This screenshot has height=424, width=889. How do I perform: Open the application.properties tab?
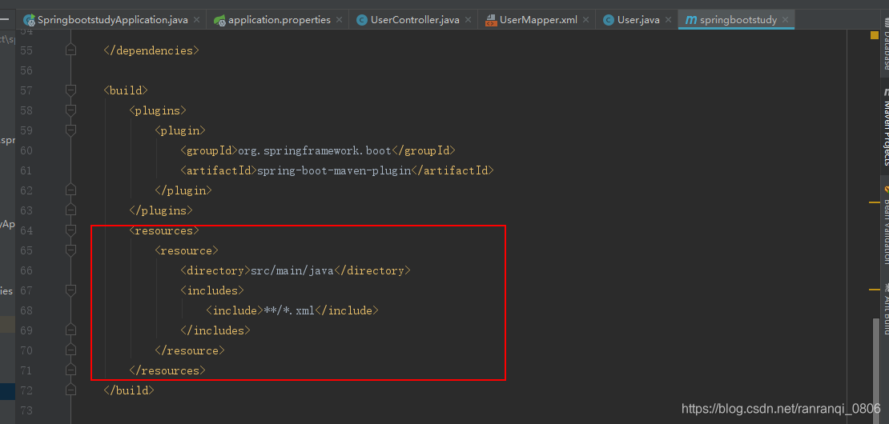280,20
